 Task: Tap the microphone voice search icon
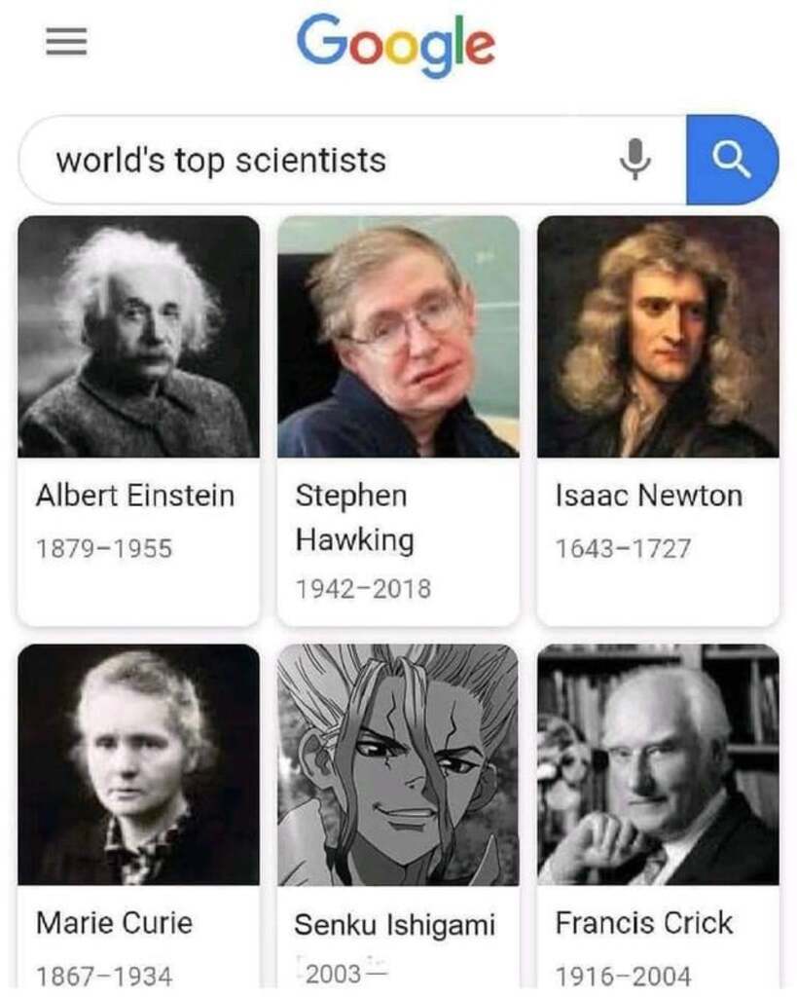(x=634, y=160)
